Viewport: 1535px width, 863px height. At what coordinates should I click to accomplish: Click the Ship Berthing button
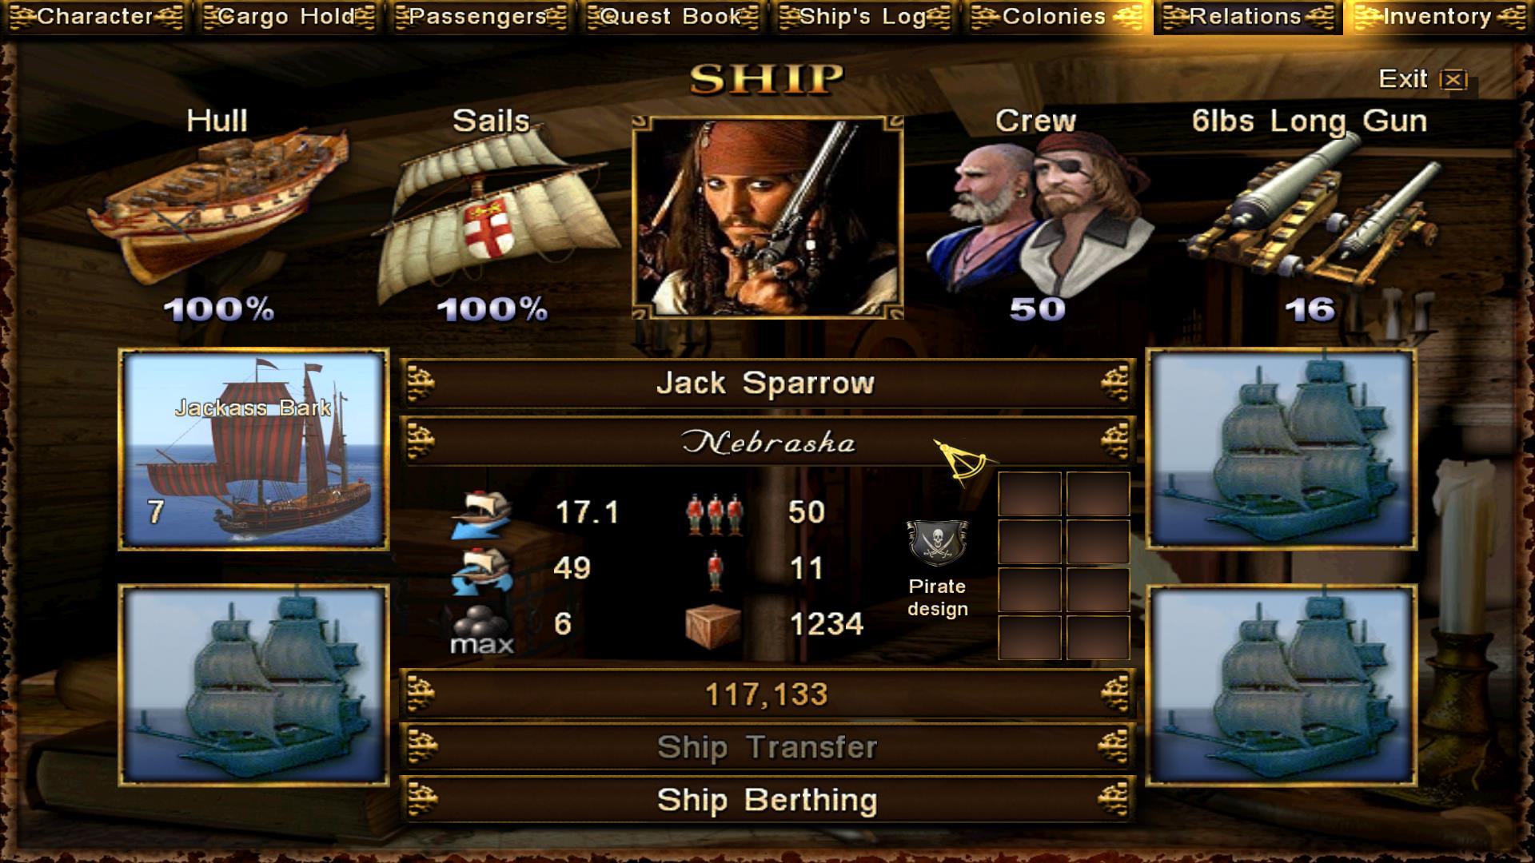tap(767, 800)
